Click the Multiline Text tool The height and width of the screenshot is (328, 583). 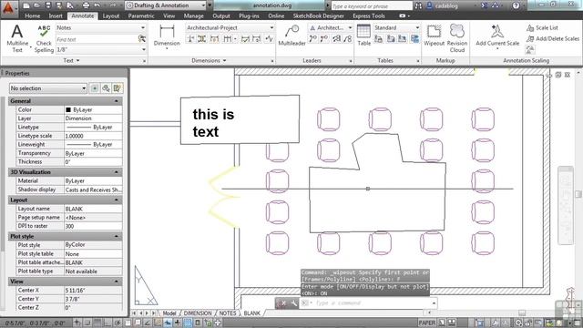click(17, 38)
